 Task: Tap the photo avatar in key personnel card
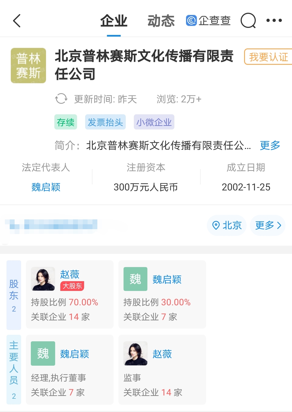coord(135,353)
